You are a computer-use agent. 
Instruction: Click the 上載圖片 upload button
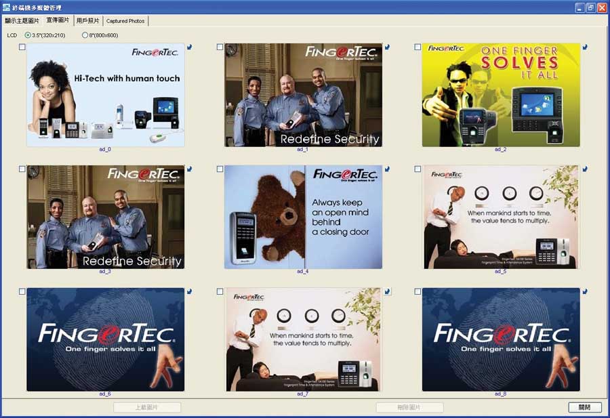pos(147,407)
